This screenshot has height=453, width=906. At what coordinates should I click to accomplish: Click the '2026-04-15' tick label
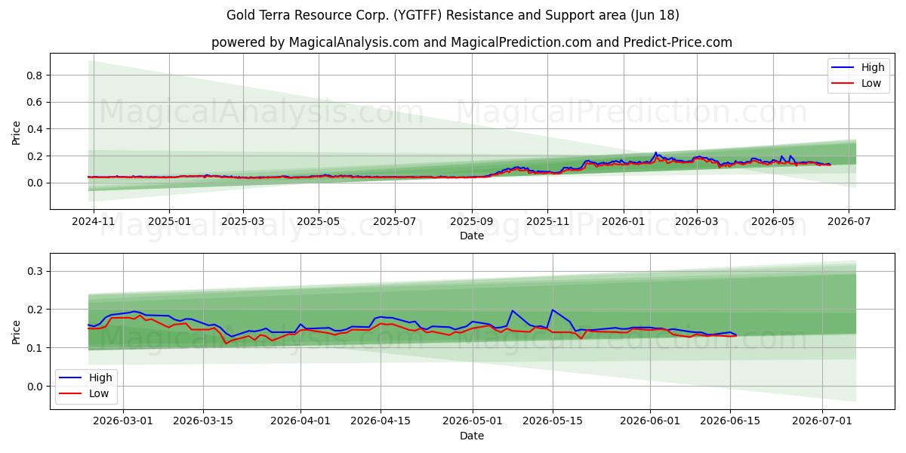point(381,421)
